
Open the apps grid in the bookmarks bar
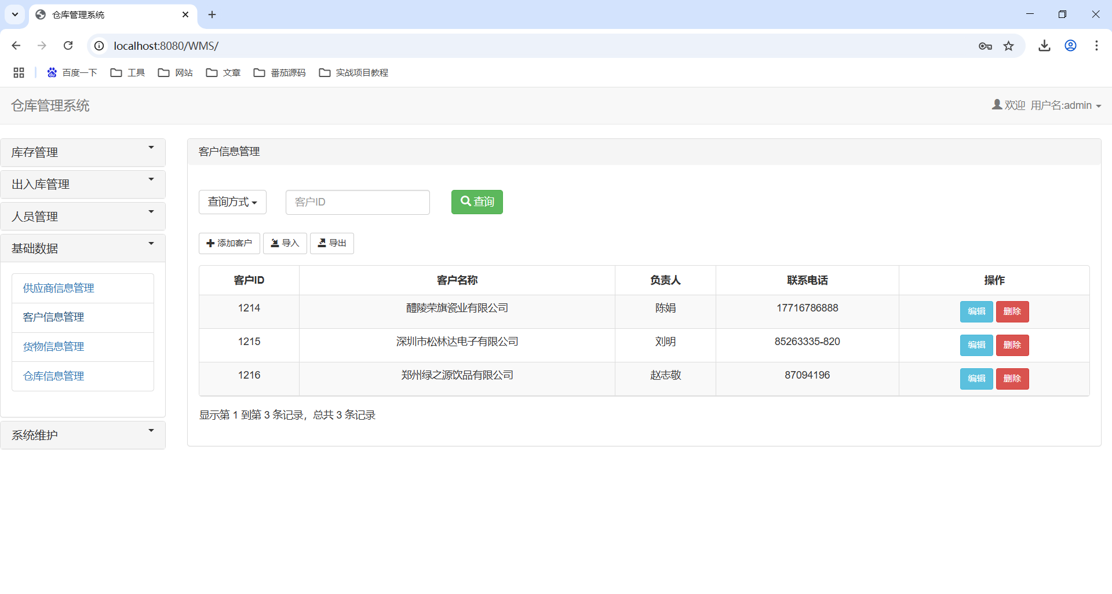coord(19,72)
